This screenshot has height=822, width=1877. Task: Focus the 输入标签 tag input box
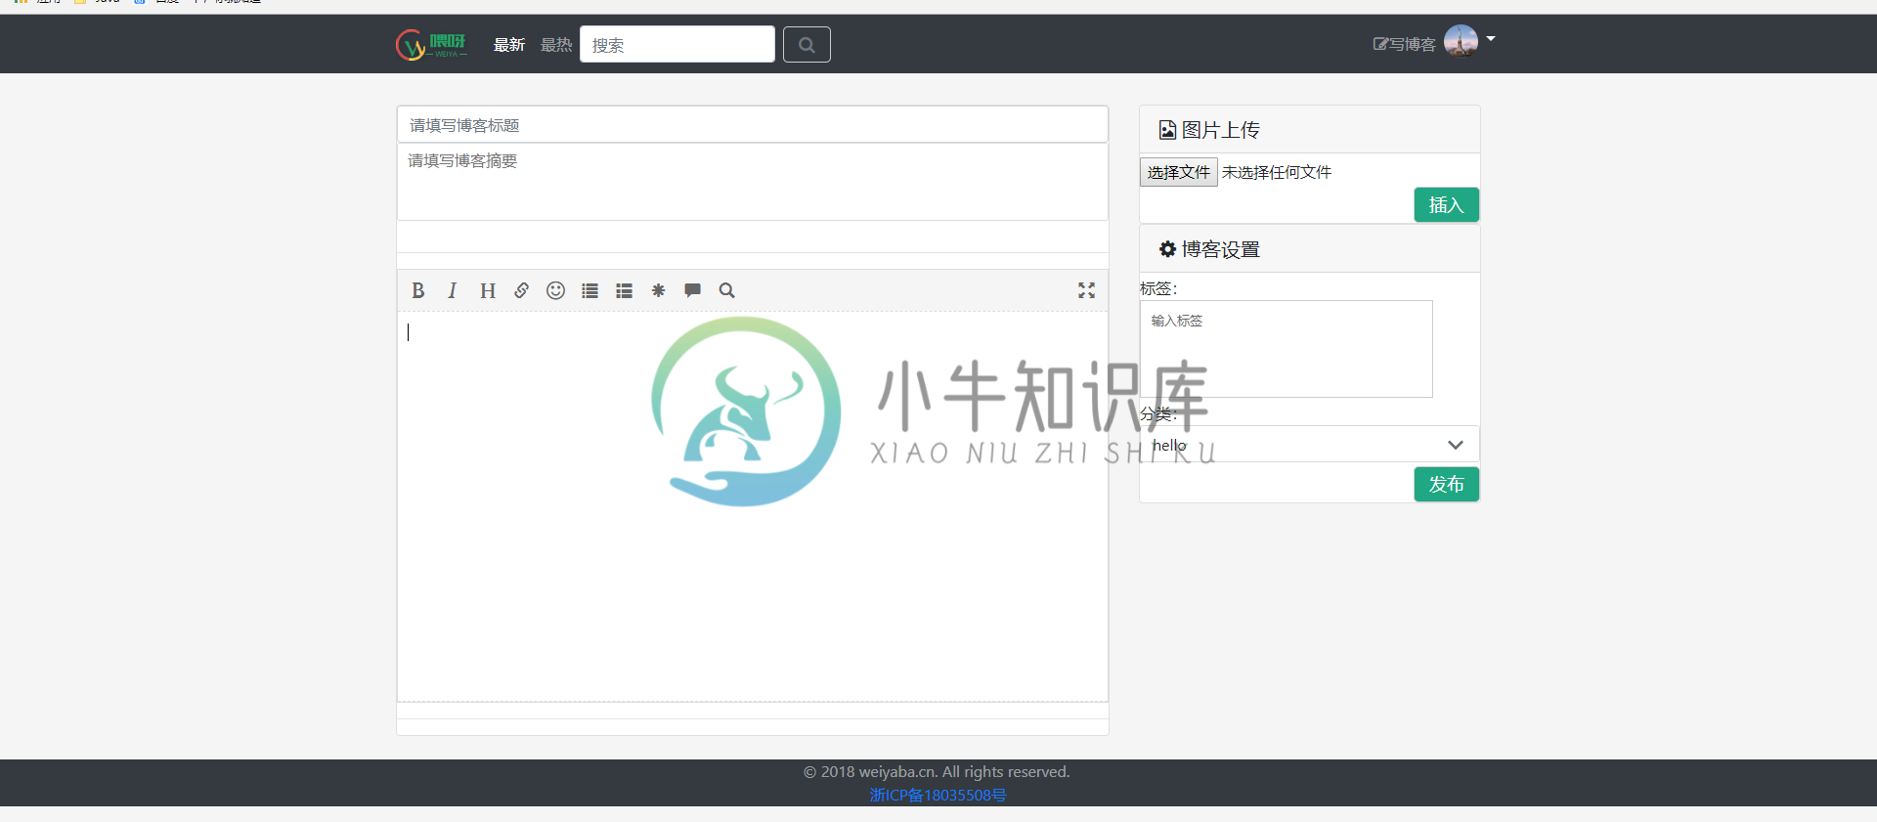pyautogui.click(x=1287, y=349)
